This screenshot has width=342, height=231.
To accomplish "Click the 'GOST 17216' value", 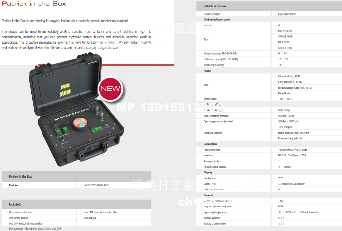I will coord(285,48).
